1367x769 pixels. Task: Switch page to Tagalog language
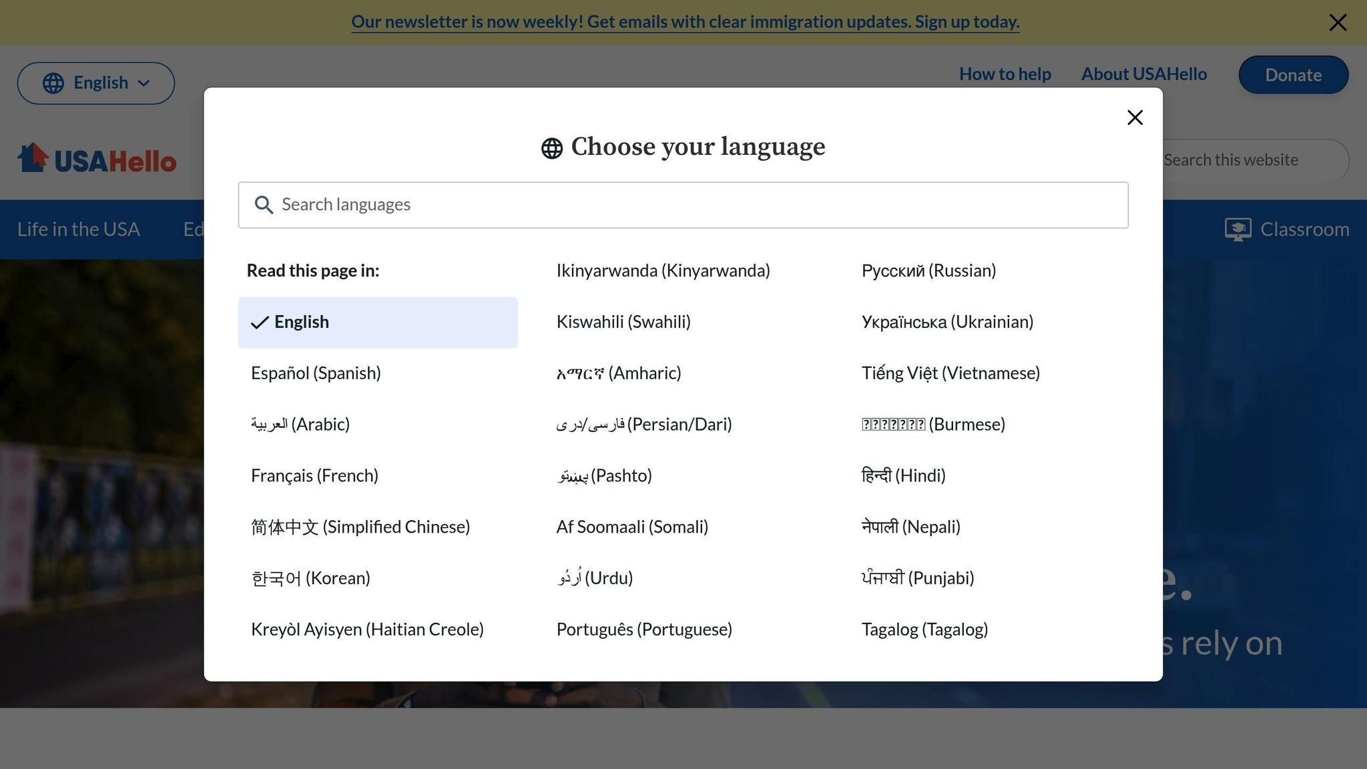[924, 629]
